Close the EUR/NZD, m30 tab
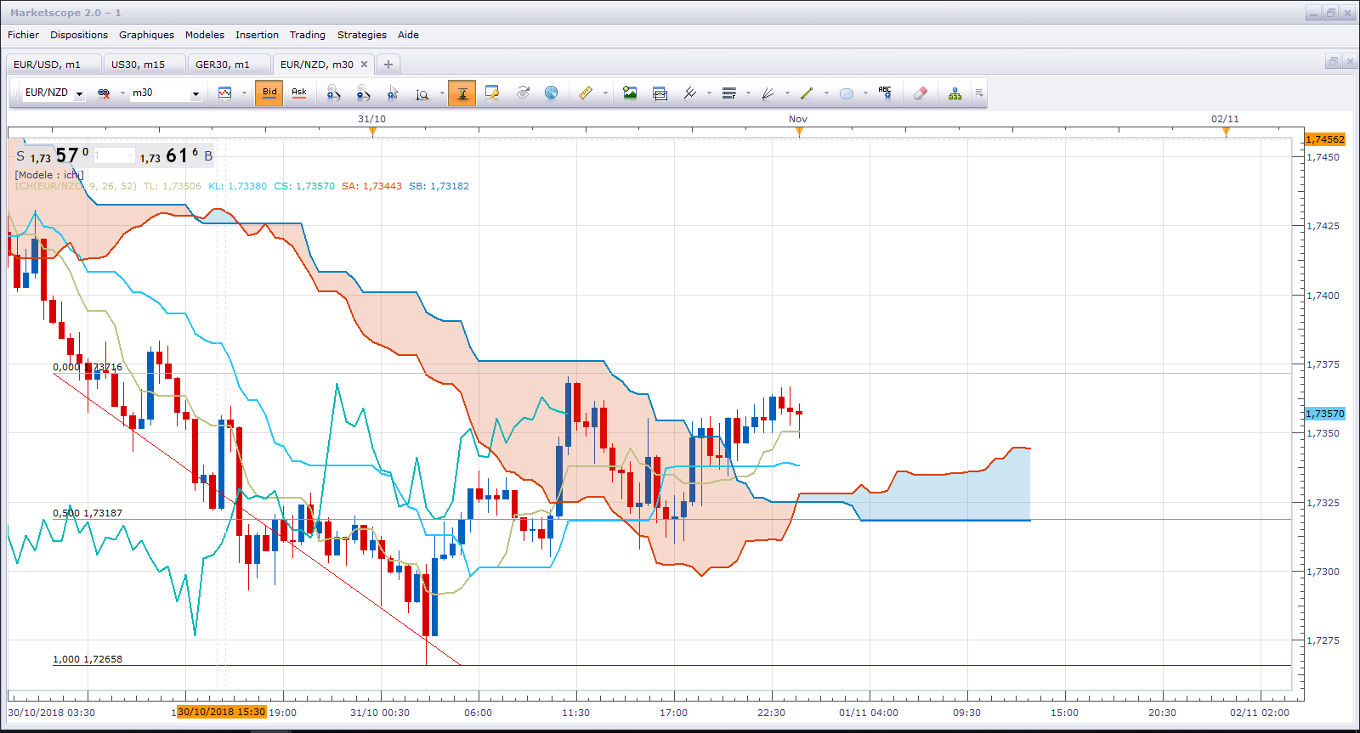This screenshot has width=1360, height=733. [x=365, y=64]
